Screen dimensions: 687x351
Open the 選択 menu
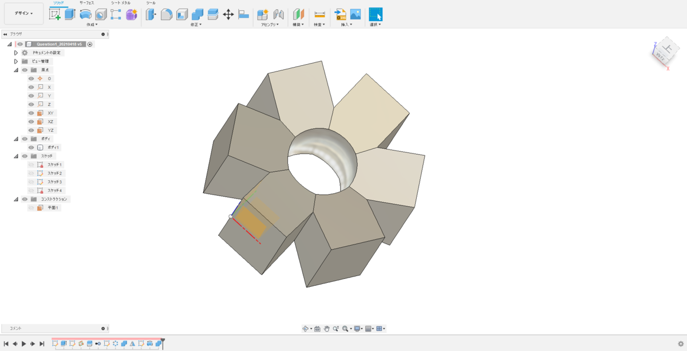376,25
